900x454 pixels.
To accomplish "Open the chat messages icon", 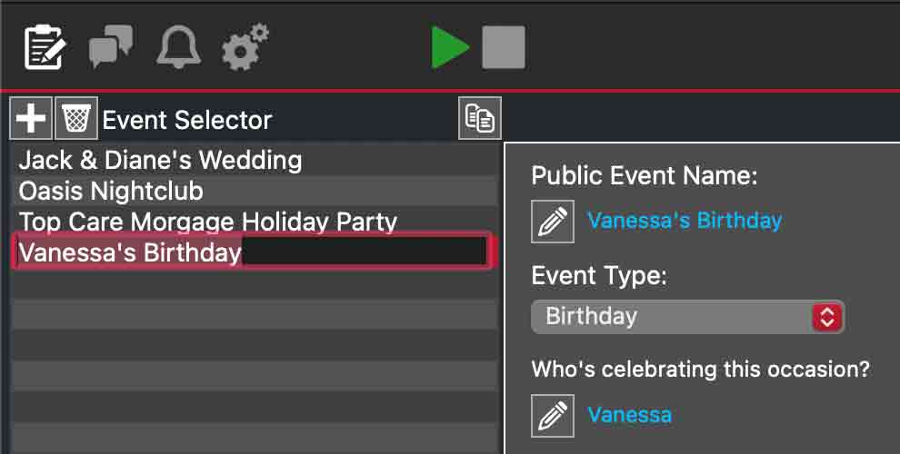I will pyautogui.click(x=111, y=47).
